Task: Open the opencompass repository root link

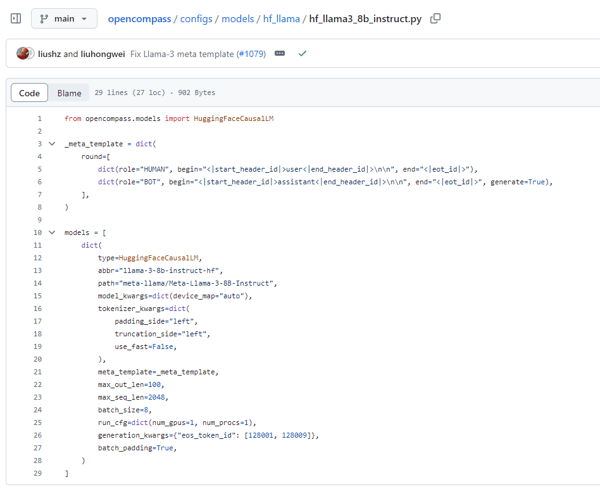Action: (139, 19)
